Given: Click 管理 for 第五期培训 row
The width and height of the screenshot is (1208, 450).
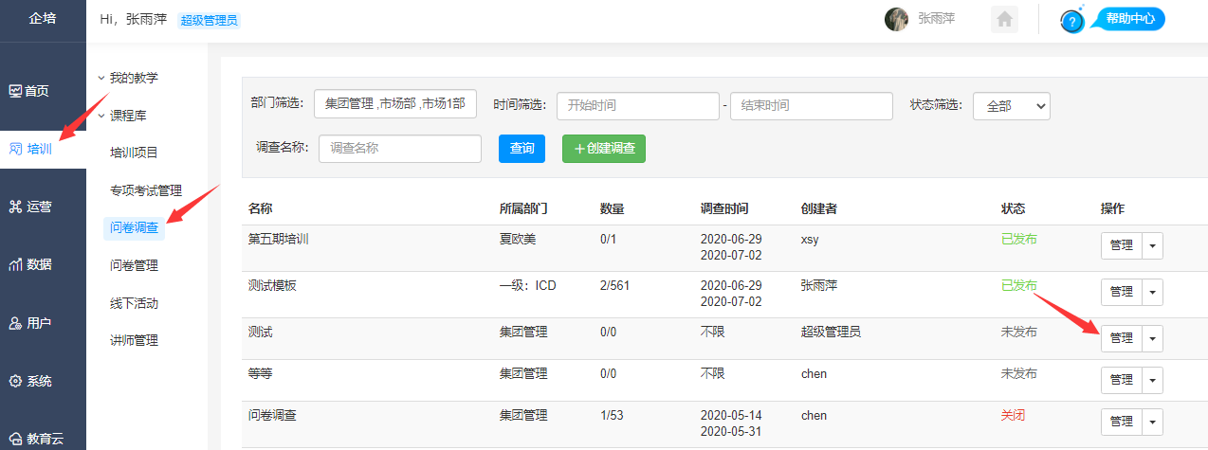Looking at the screenshot, I should (1121, 245).
